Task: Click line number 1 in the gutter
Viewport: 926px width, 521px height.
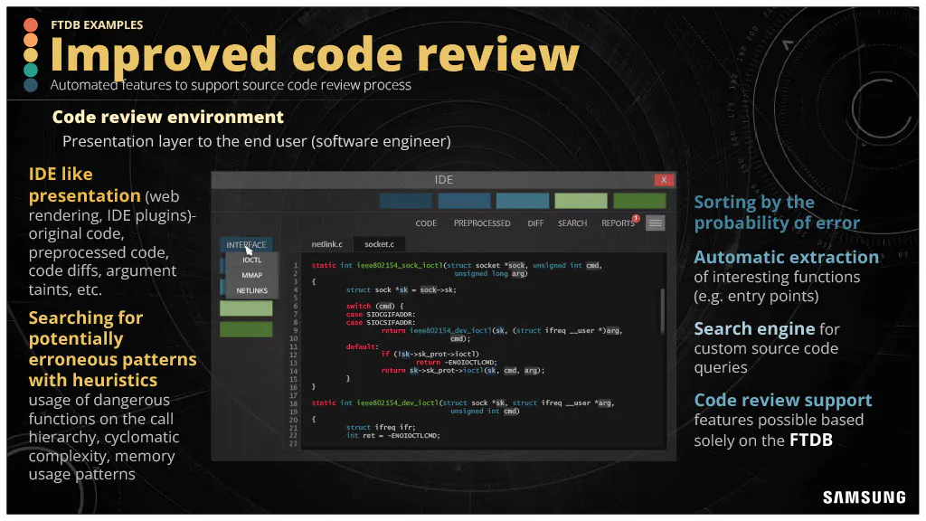Action: point(296,266)
